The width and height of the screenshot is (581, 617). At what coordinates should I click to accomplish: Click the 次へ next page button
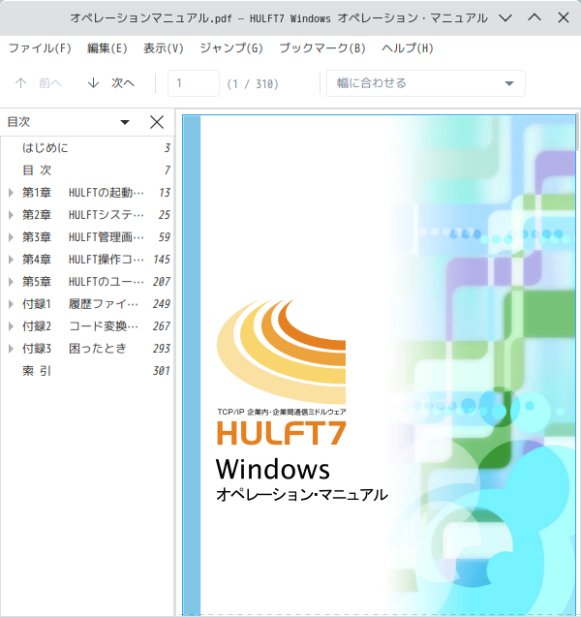tap(111, 83)
